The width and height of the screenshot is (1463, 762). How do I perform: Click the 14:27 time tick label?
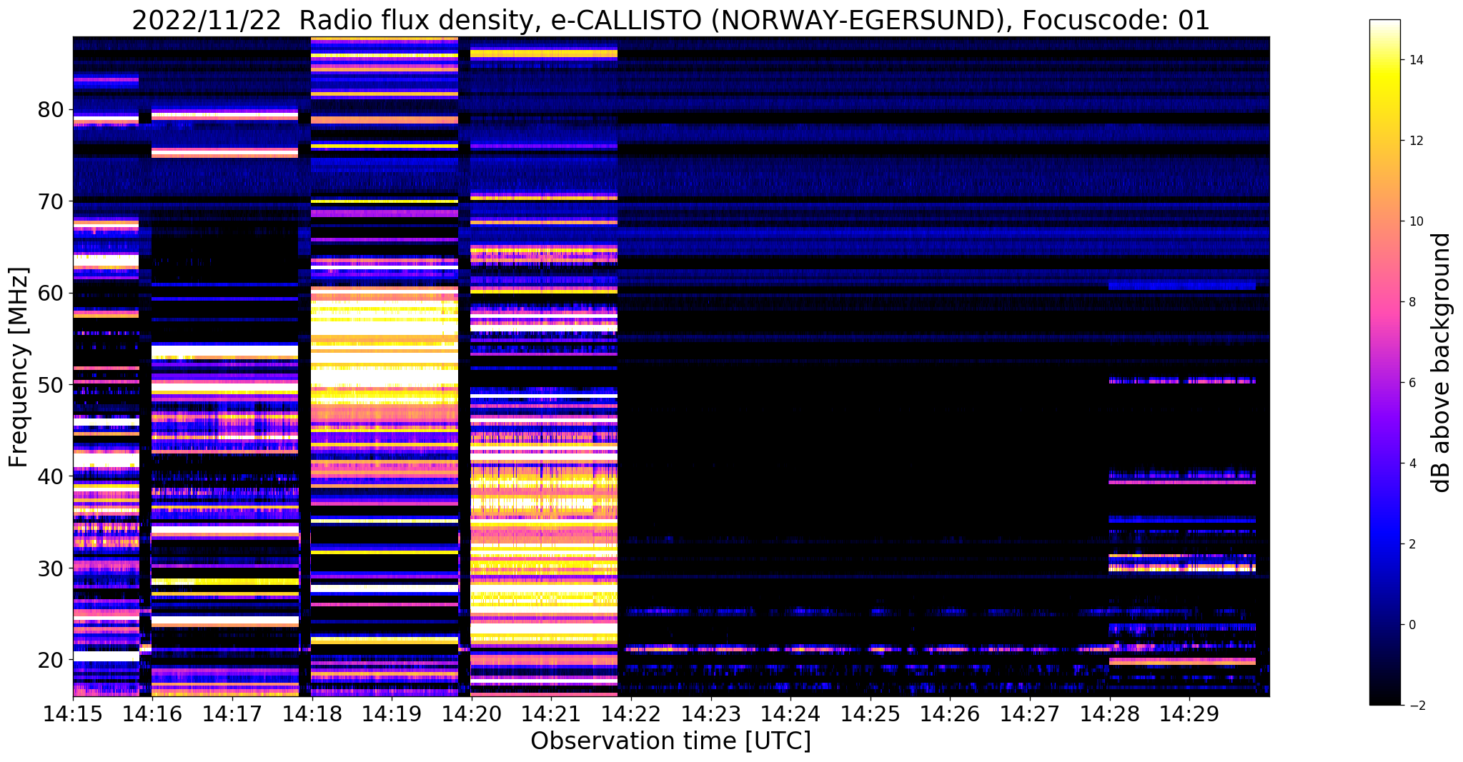click(x=1029, y=714)
